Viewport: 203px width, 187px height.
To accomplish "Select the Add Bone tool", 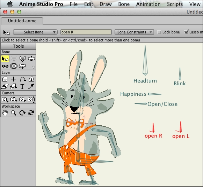I will 14,59.
